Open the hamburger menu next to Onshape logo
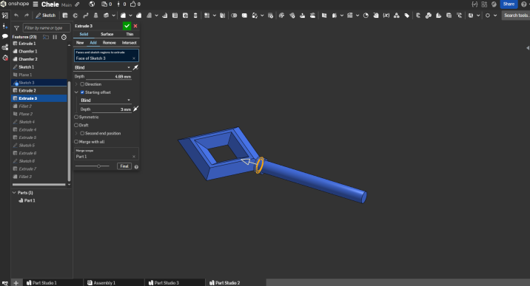Viewport: 530px width, 286px height. [x=36, y=4]
